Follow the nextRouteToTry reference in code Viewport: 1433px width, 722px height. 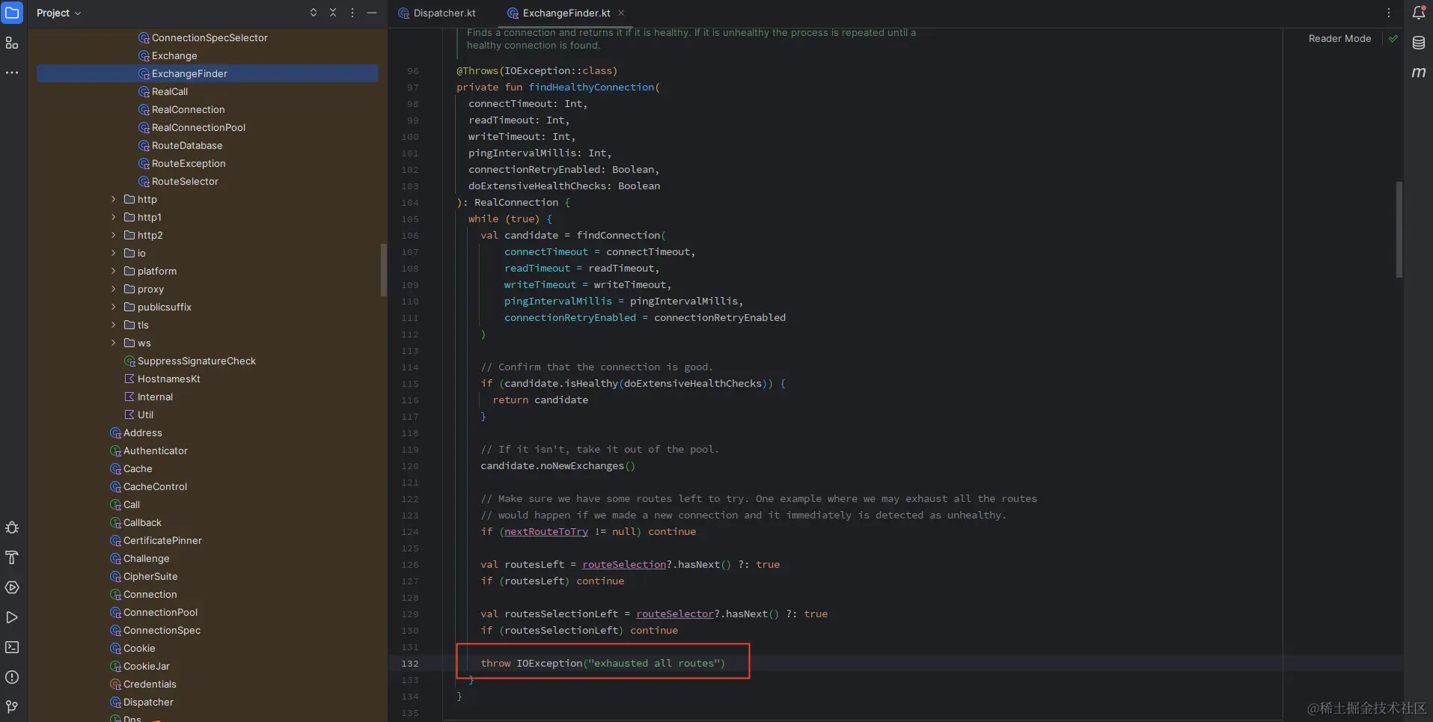click(x=546, y=532)
